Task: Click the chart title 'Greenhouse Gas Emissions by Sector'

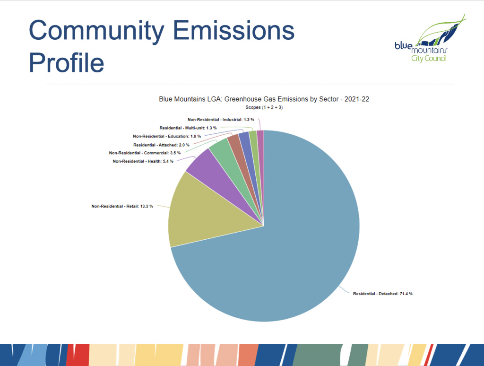Action: 282,99
